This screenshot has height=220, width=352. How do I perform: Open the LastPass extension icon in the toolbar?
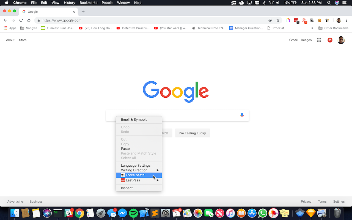pyautogui.click(x=296, y=21)
